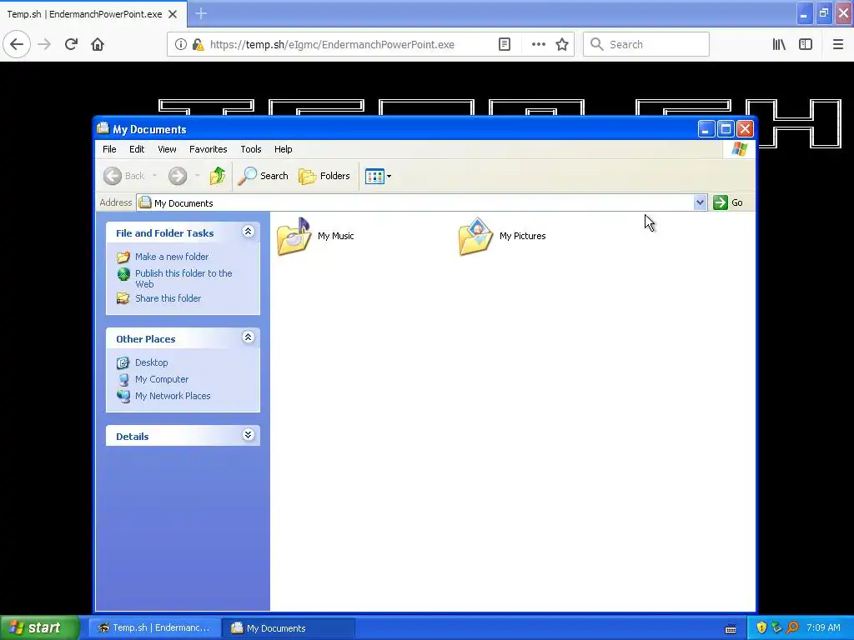Close the Temp.sh browser tab
Viewport: 854px width, 640px height.
[173, 14]
